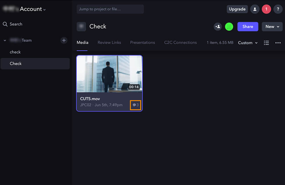
Task: Open the Presentations tab
Action: tap(142, 42)
